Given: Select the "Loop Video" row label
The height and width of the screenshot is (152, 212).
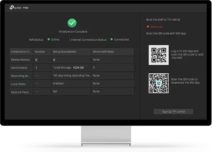Looking at the screenshot, I should click(x=18, y=84).
